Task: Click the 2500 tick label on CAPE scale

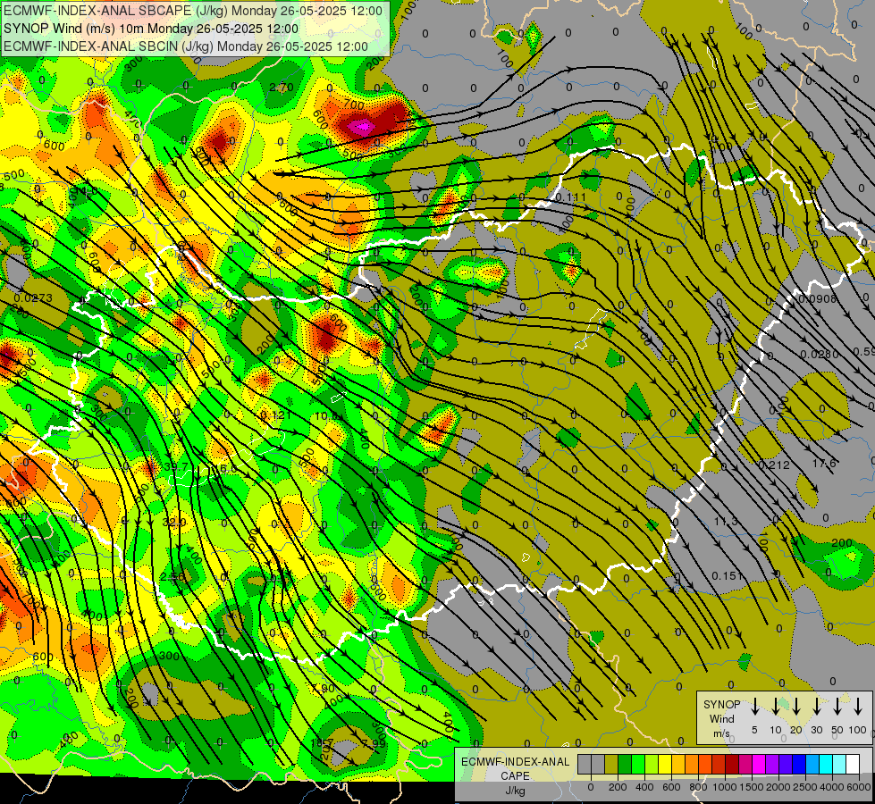Action: tap(804, 787)
